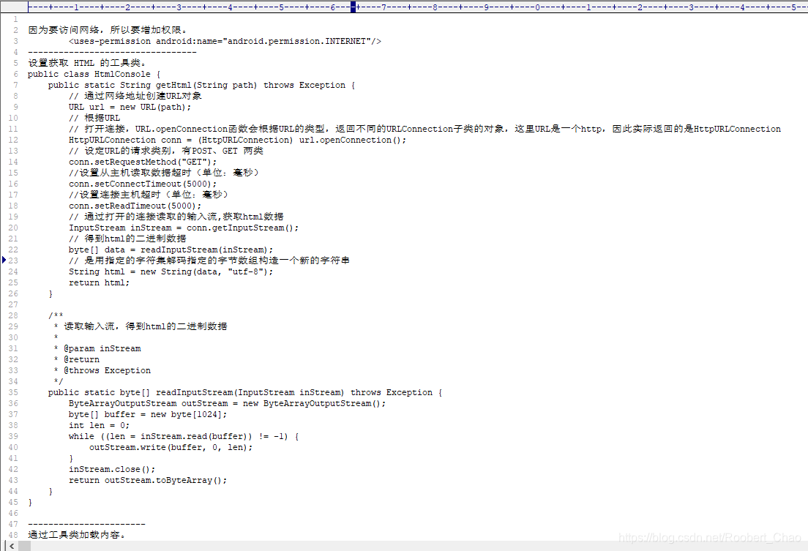Click the blue column marker on ruler

pyautogui.click(x=353, y=7)
